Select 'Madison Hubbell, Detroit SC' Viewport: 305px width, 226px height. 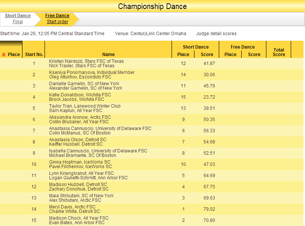(x=78, y=185)
